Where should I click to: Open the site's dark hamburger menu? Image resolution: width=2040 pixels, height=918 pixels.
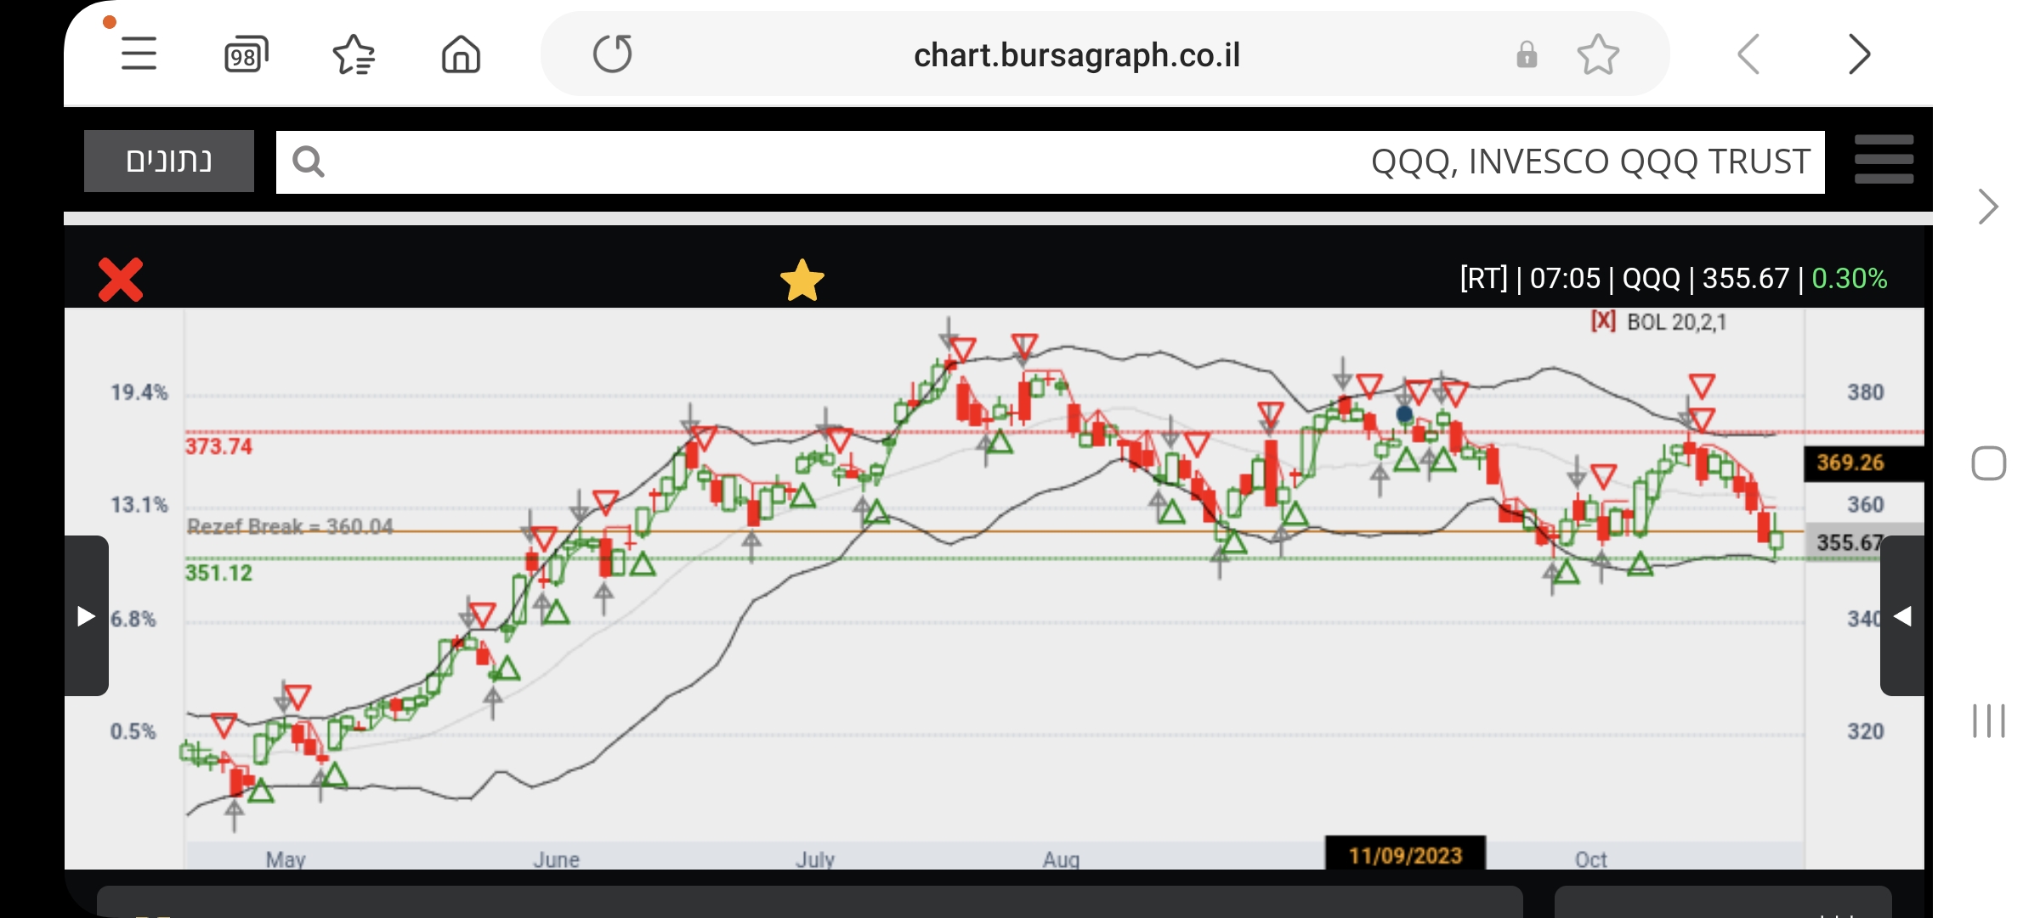click(x=1884, y=160)
